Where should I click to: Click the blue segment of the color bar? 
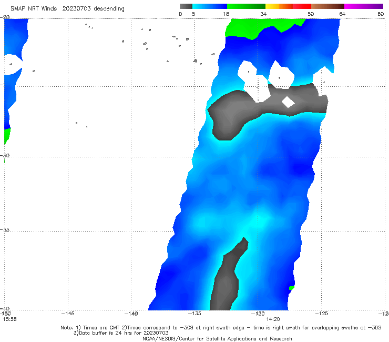pyautogui.click(x=210, y=6)
